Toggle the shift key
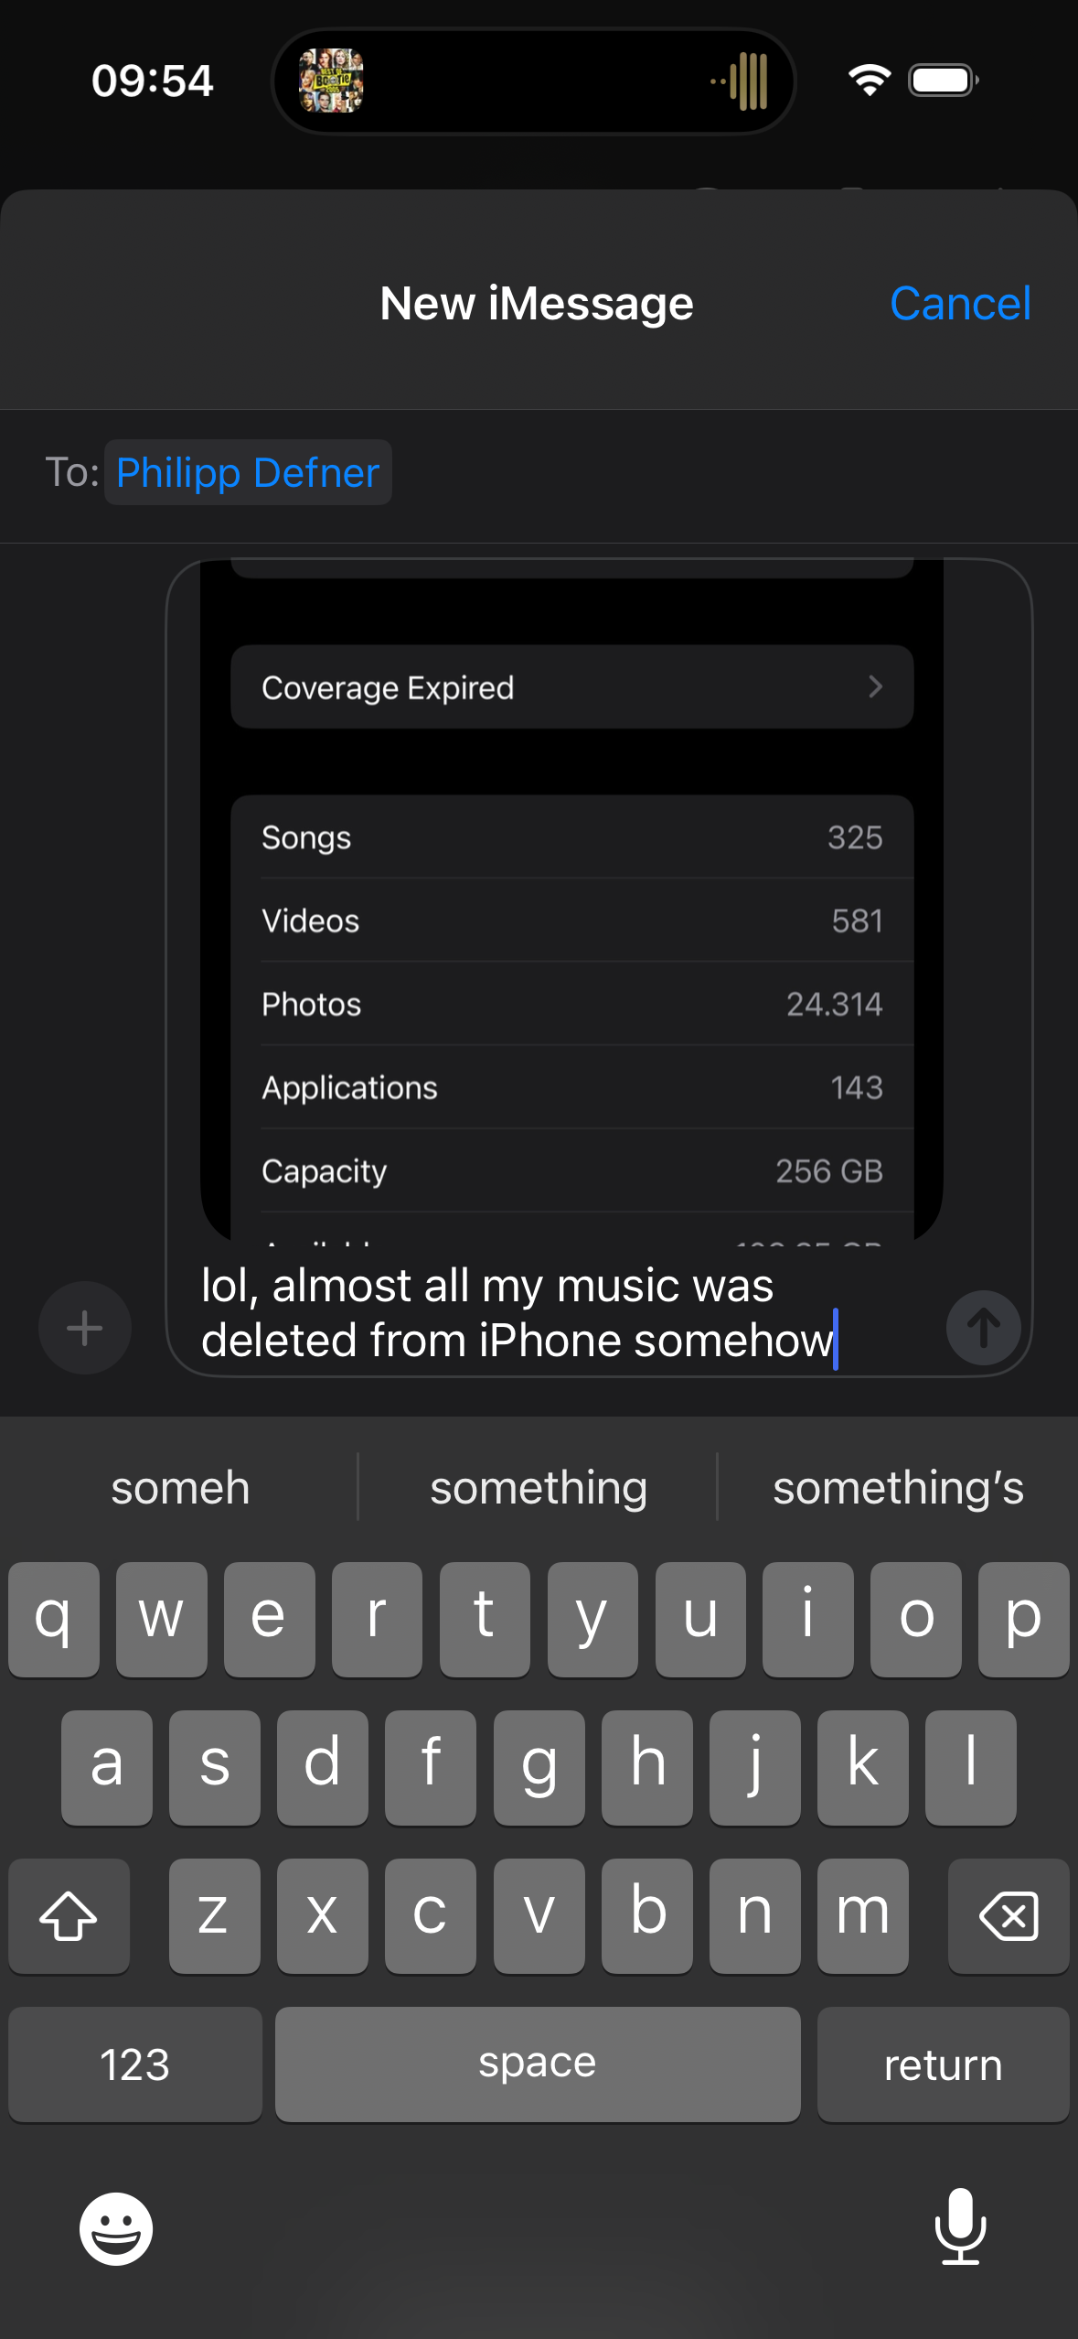The width and height of the screenshot is (1078, 2339). (x=69, y=1915)
